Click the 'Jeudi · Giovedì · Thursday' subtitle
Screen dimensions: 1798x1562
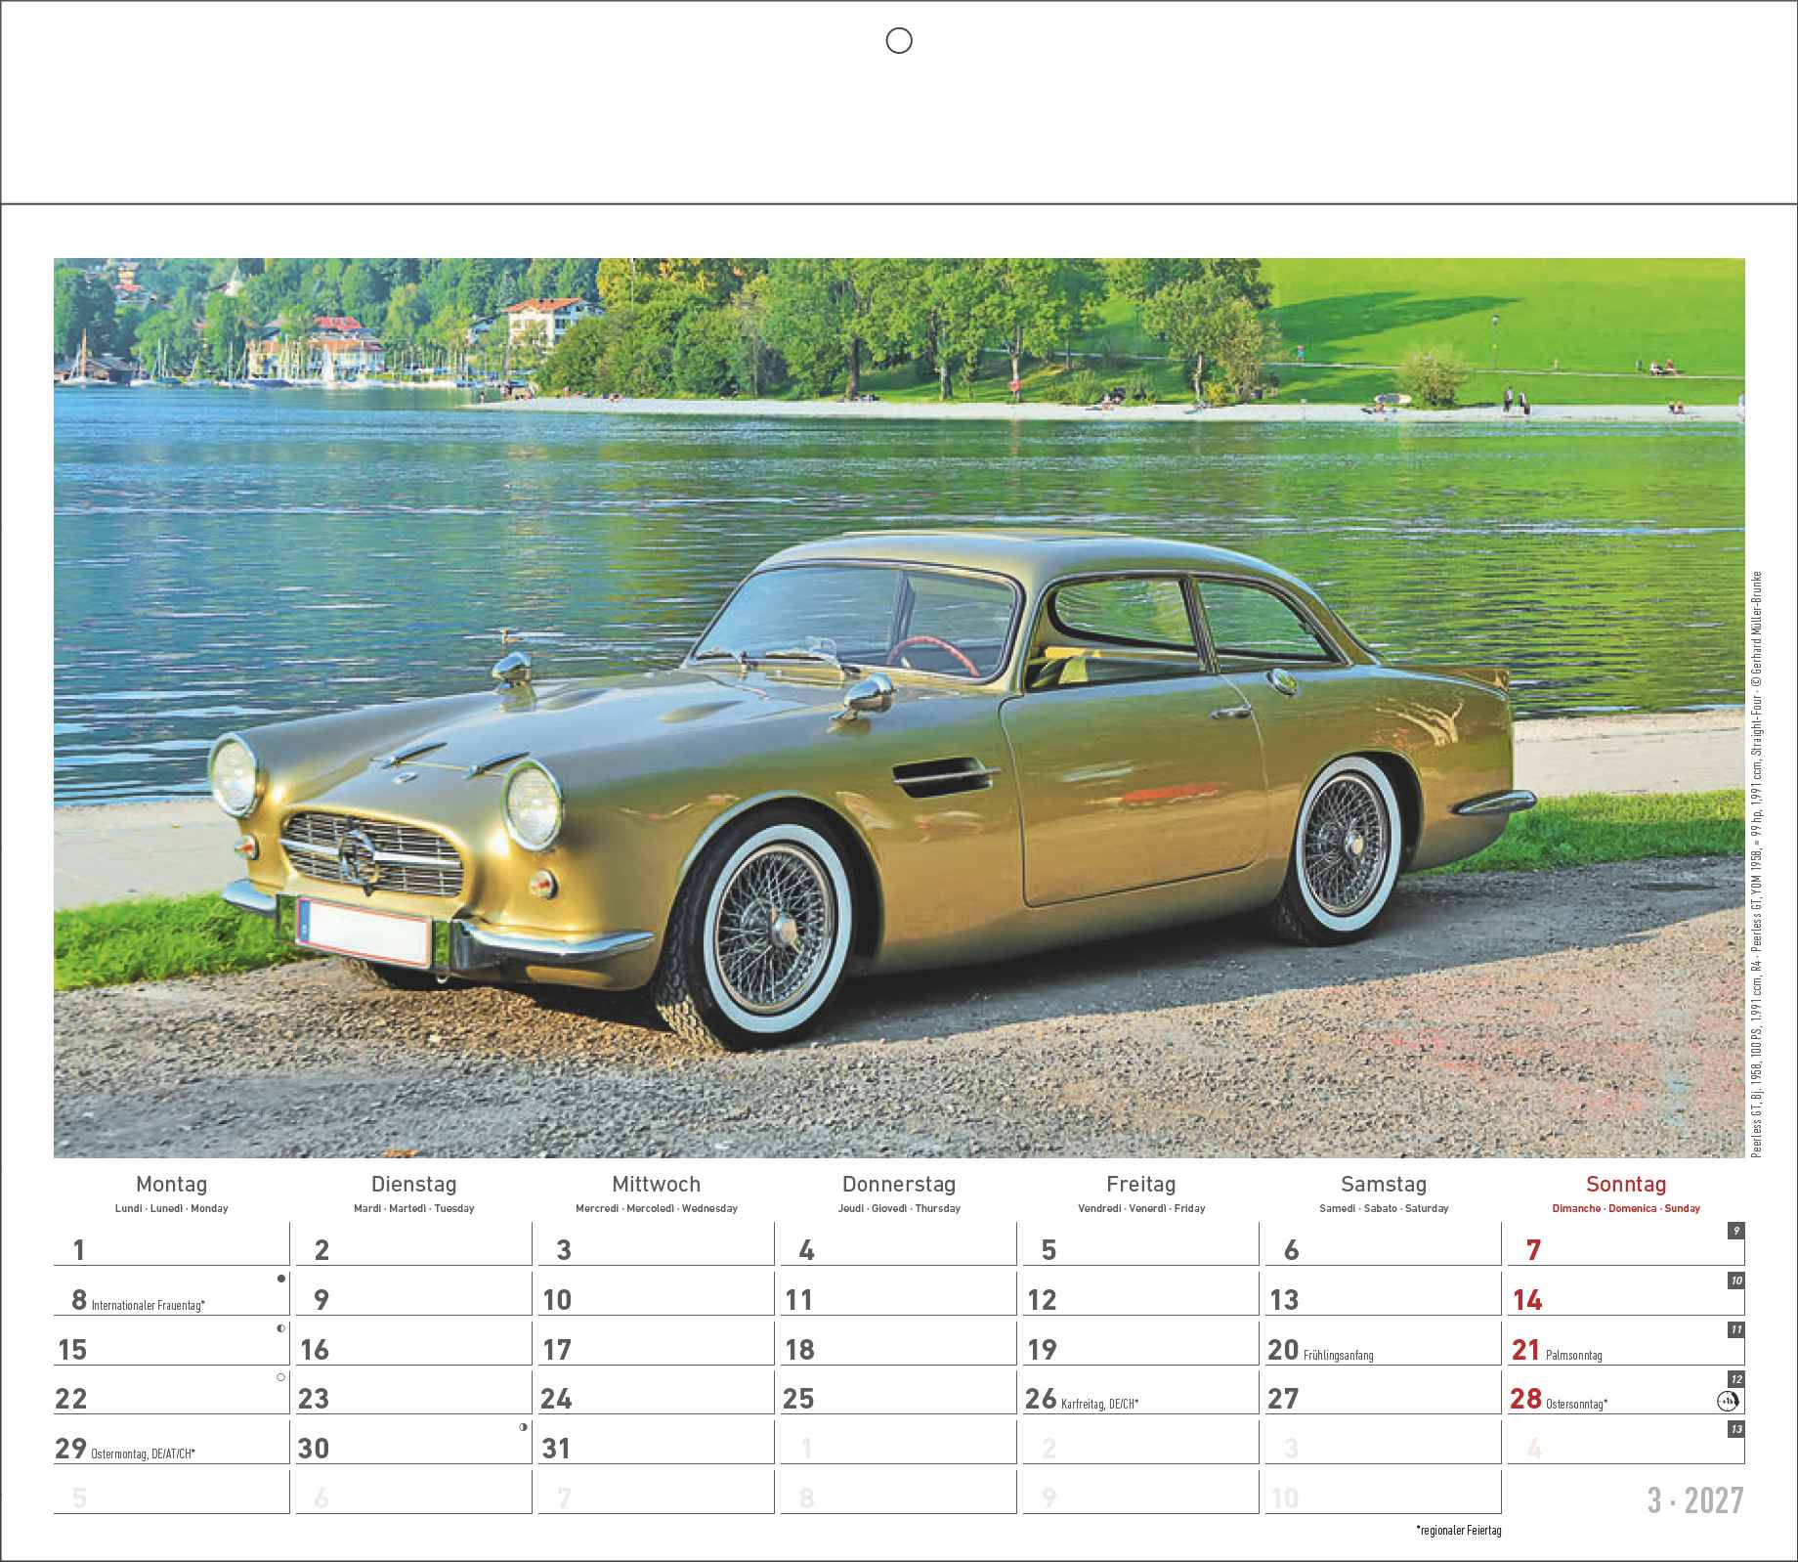pos(899,1208)
